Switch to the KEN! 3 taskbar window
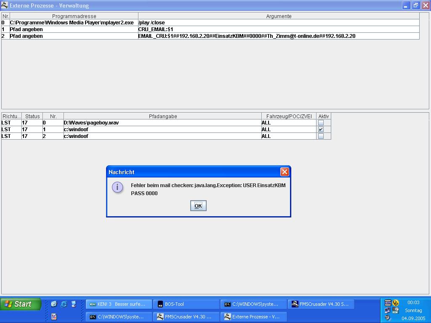431x323 pixels. pyautogui.click(x=117, y=304)
